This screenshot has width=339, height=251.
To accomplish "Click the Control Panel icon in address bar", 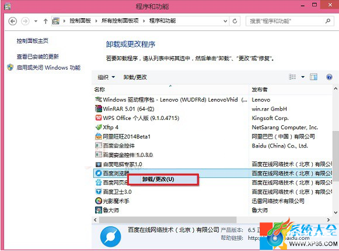I will 56,21.
